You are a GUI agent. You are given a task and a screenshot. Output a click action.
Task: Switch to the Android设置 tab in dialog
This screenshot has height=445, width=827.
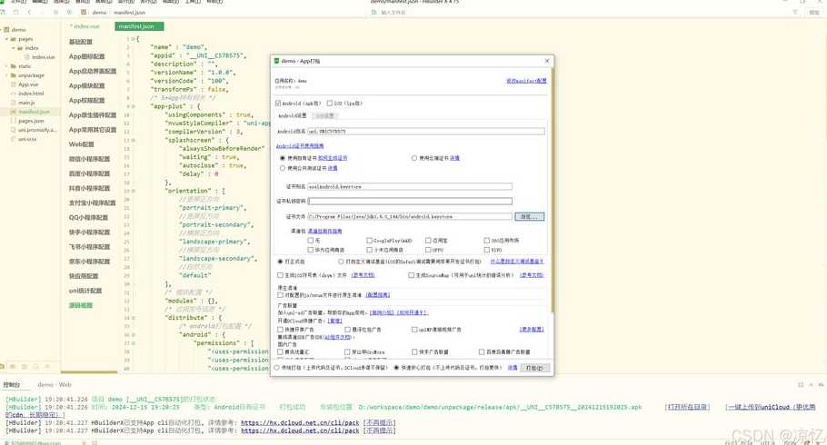[293, 116]
